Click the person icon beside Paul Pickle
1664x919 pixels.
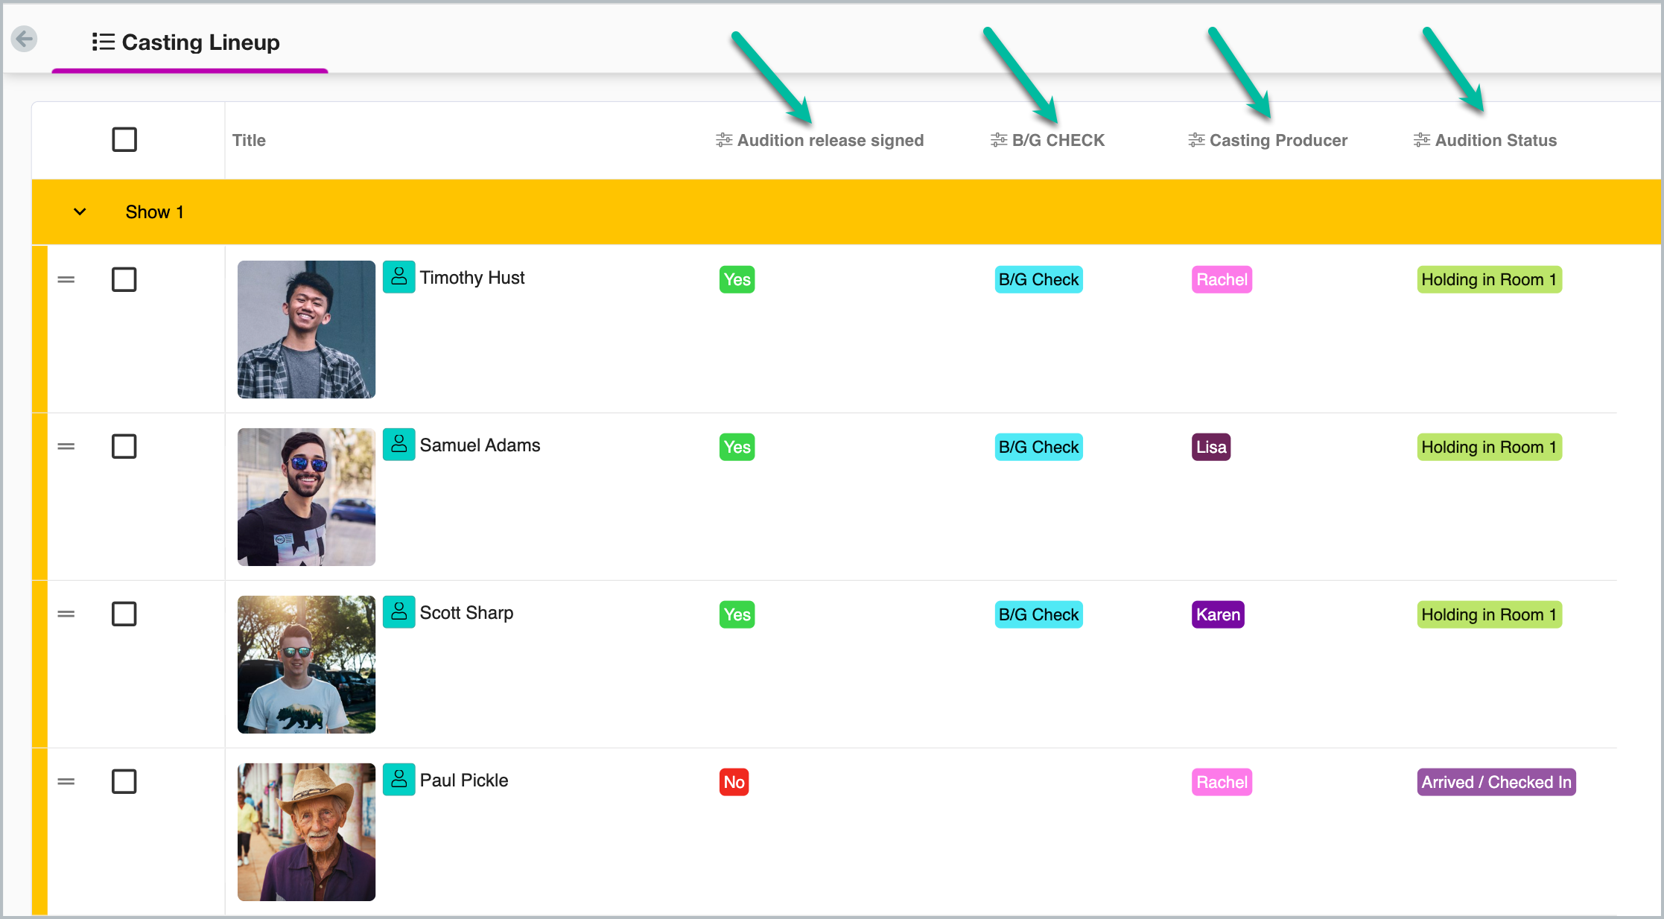(x=399, y=780)
